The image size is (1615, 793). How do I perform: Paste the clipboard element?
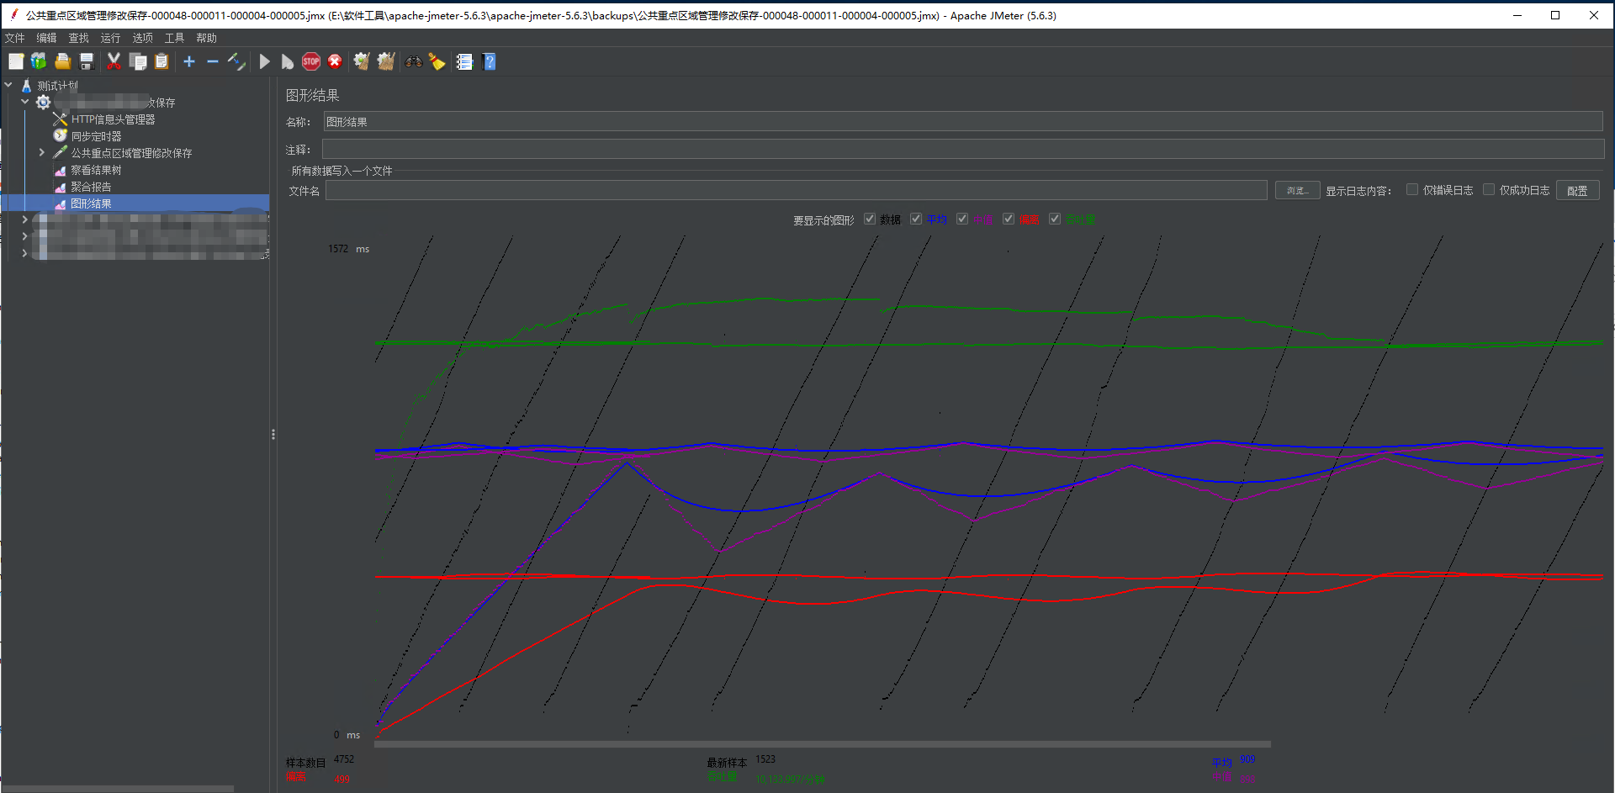(161, 61)
